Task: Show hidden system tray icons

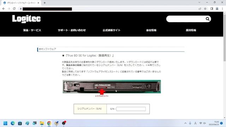Action: click(185, 123)
